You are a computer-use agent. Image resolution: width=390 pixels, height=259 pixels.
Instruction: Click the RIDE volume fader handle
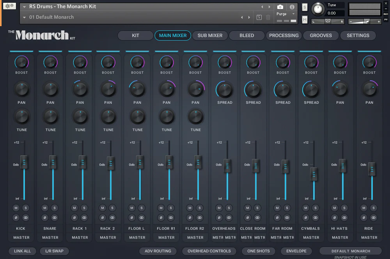372,169
